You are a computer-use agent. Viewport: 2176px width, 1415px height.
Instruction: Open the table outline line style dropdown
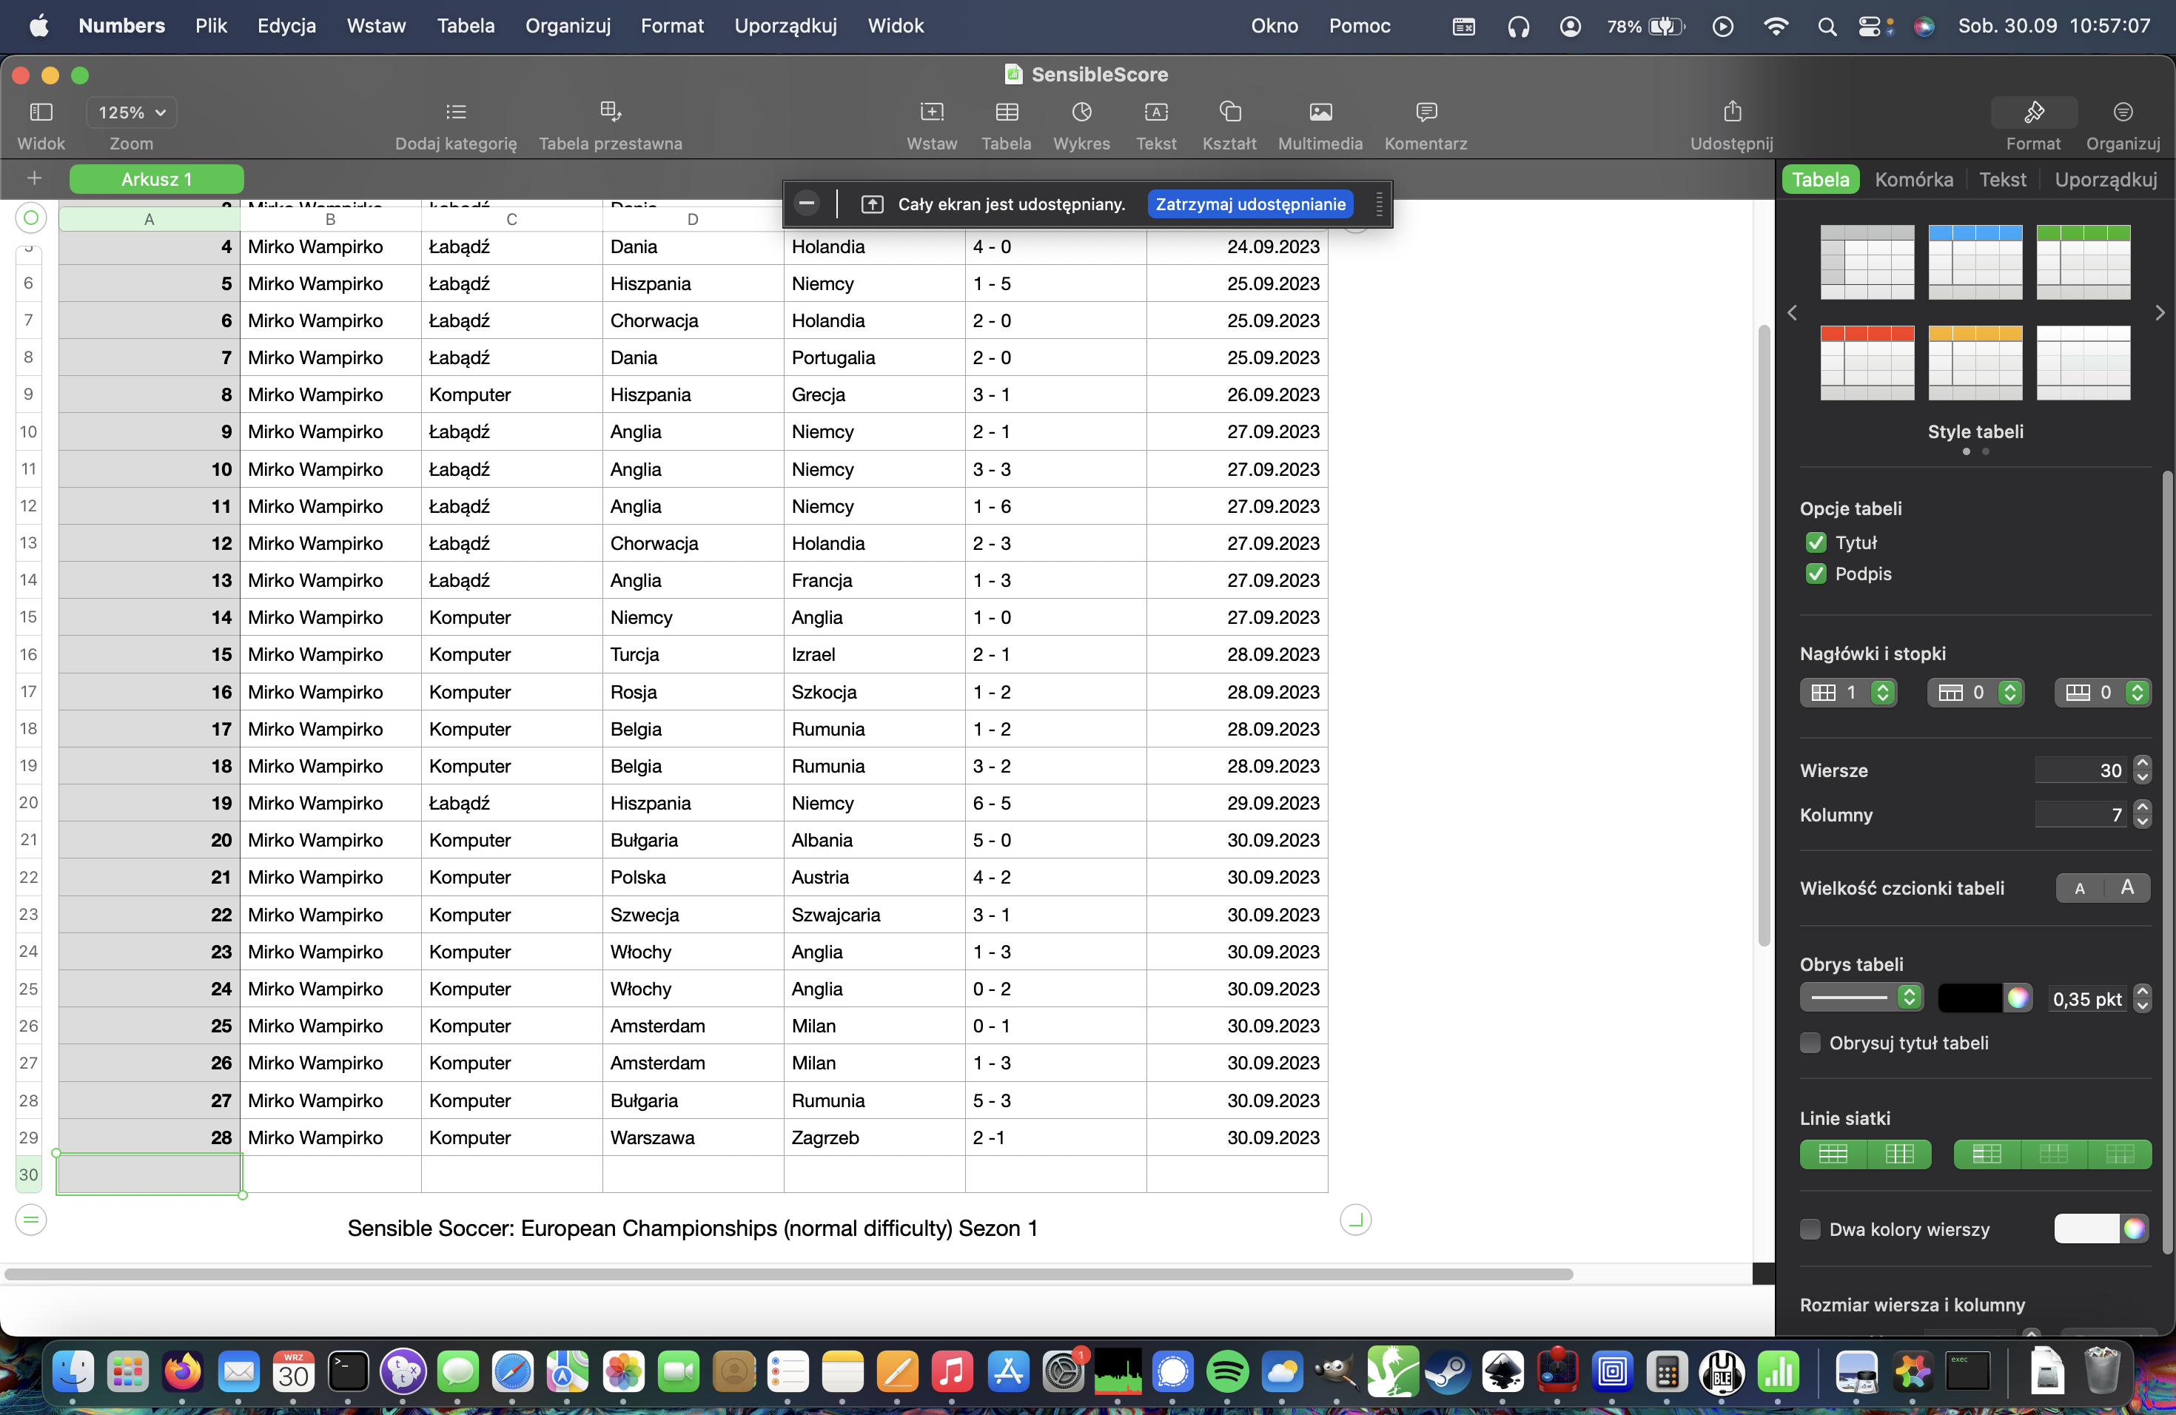click(1861, 998)
